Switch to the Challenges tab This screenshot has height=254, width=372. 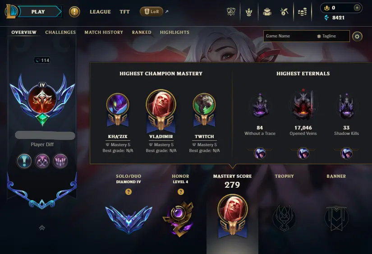pyautogui.click(x=60, y=32)
